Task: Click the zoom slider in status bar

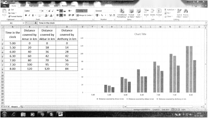Action: point(197,110)
